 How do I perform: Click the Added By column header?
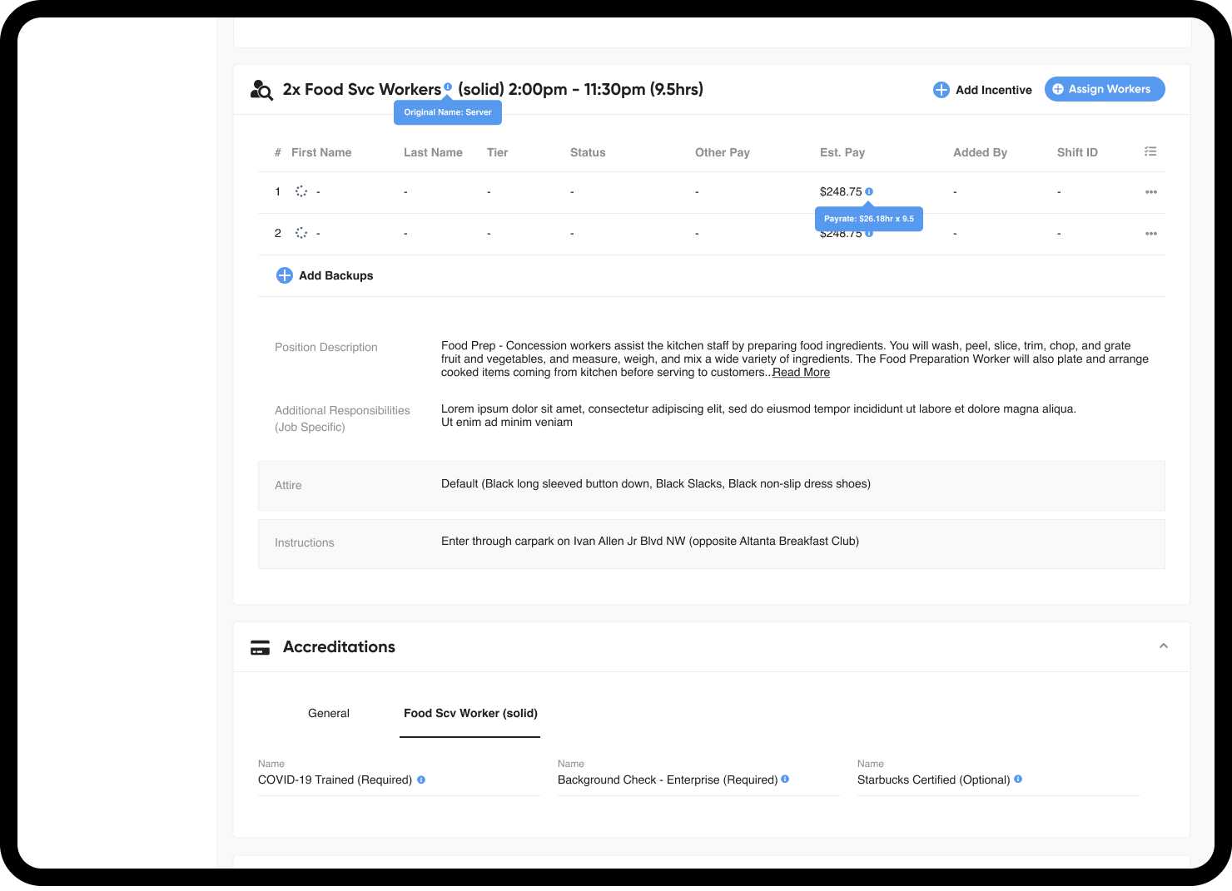[x=980, y=152]
